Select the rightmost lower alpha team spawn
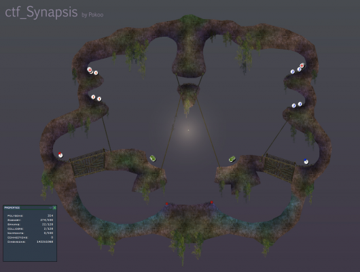Image resolution: width=360 pixels, height=272 pixels. [x=99, y=99]
